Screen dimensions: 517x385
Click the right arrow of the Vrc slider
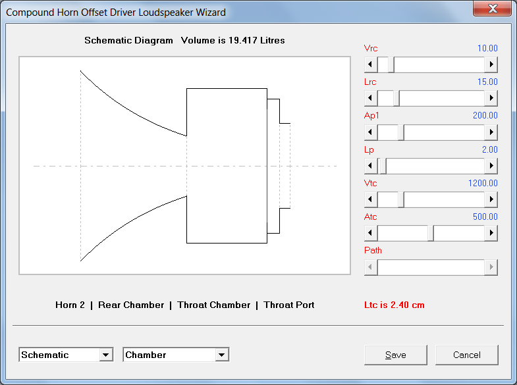491,64
